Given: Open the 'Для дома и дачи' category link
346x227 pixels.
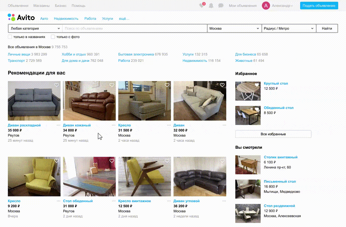Looking at the screenshot, I should pos(75,61).
